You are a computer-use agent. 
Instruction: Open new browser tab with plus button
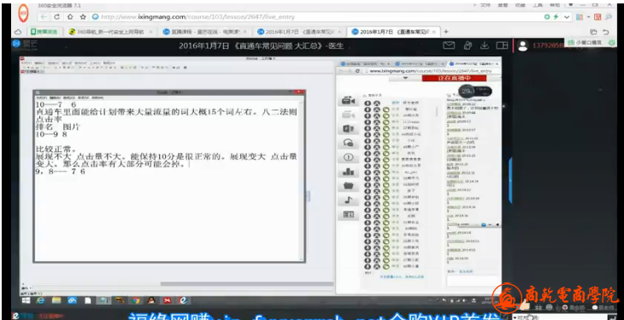pos(446,32)
